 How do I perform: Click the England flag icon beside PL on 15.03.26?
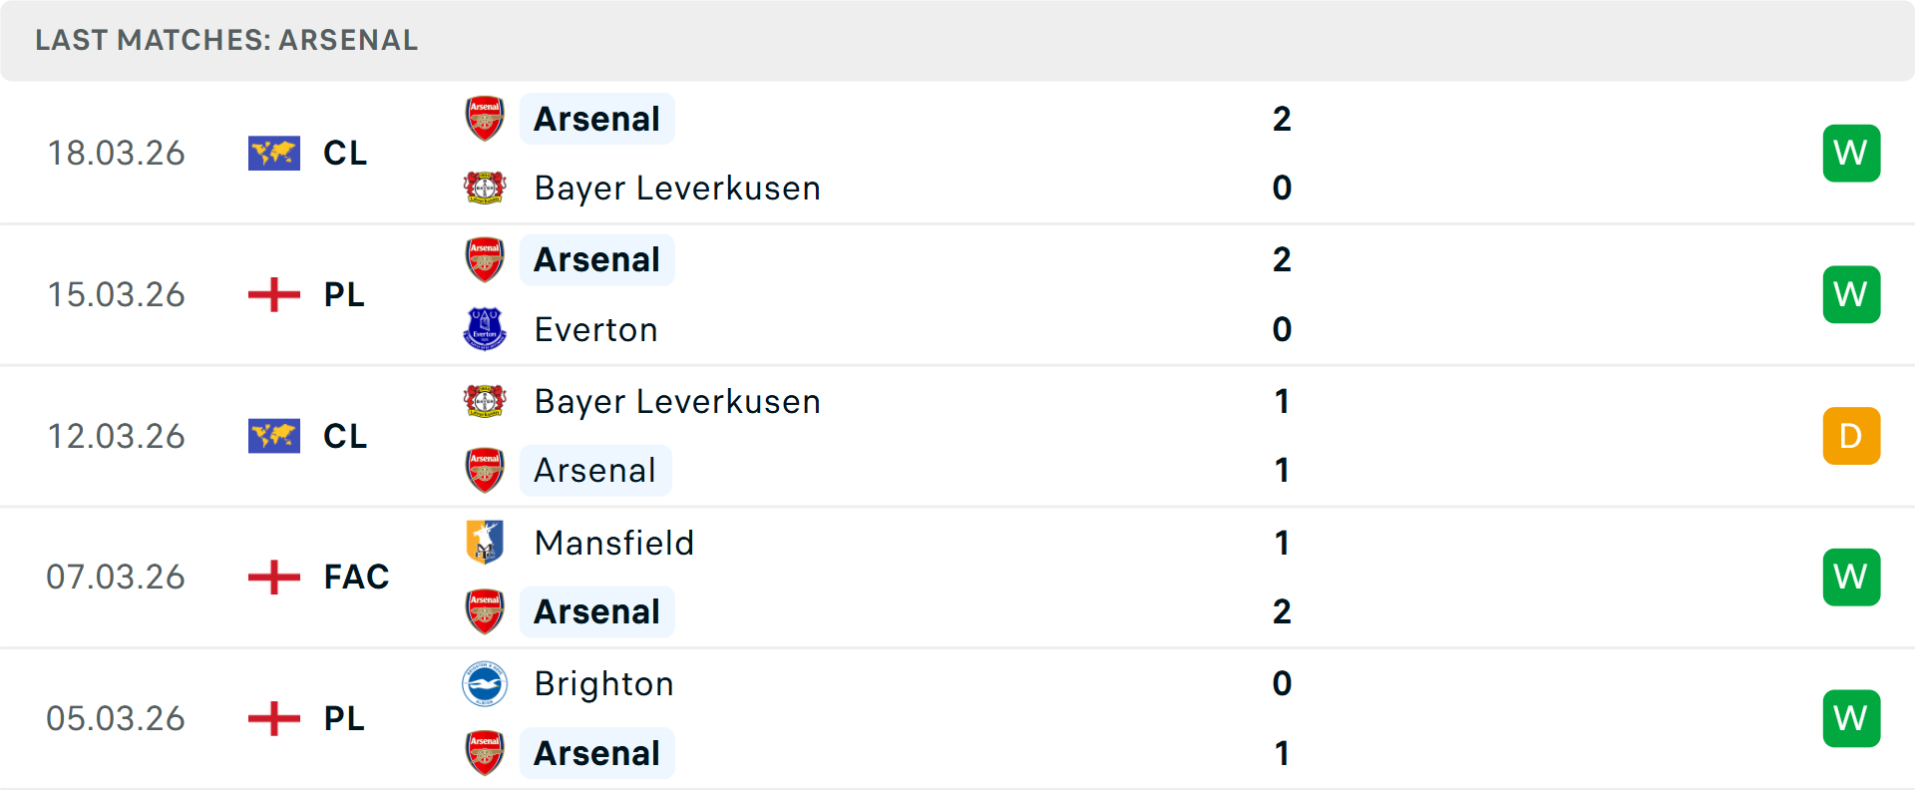click(273, 294)
